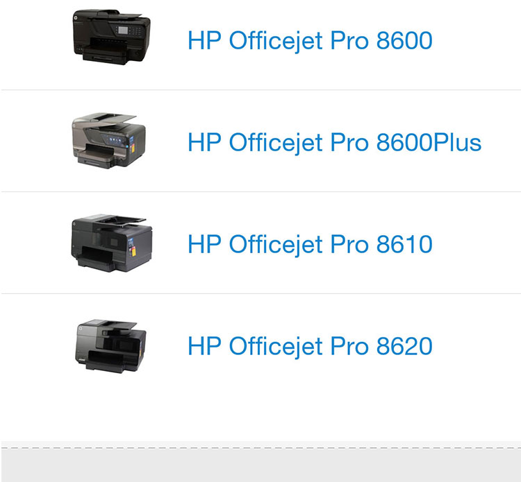Choose printer picture with yellow sticker beside 8610
Image resolution: width=521 pixels, height=482 pixels.
112,243
